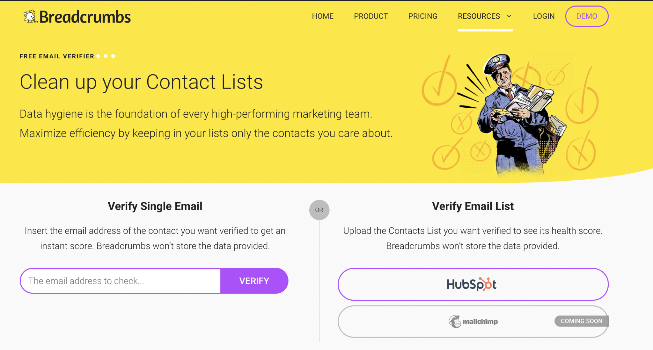Viewport: 653px width, 350px height.
Task: Click the Breadcrumbs bird logo icon
Action: click(x=30, y=16)
